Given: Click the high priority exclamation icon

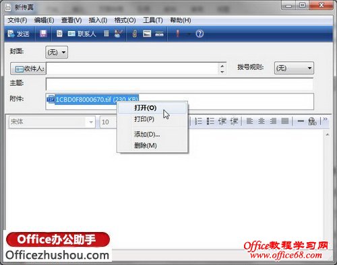Looking at the screenshot, I should coord(178,34).
